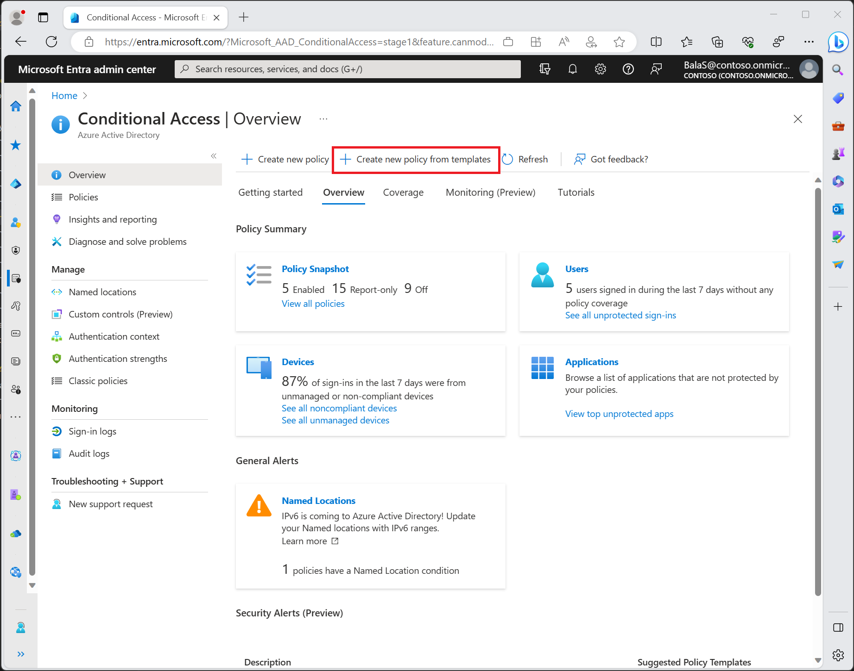854x671 pixels.
Task: Click the search resources, services, and docs field
Action: pyautogui.click(x=348, y=68)
